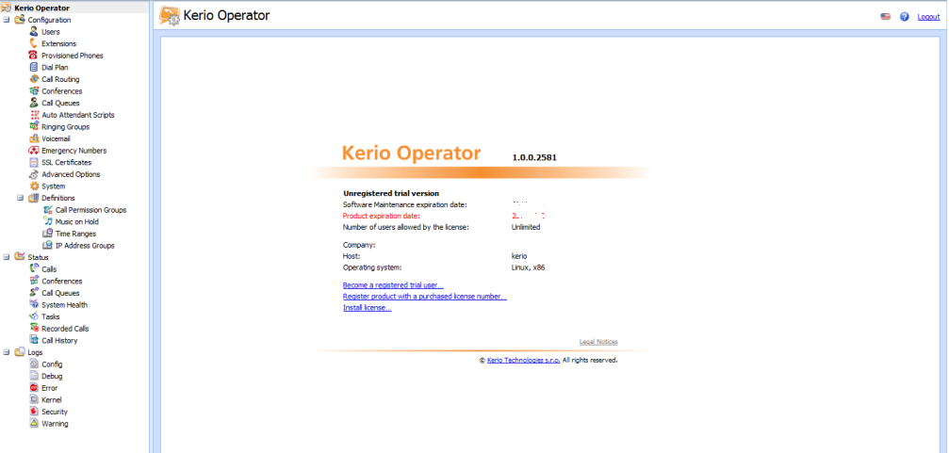949x453 pixels.
Task: Select the Provisioned Phones red phone icon
Action: pos(35,55)
